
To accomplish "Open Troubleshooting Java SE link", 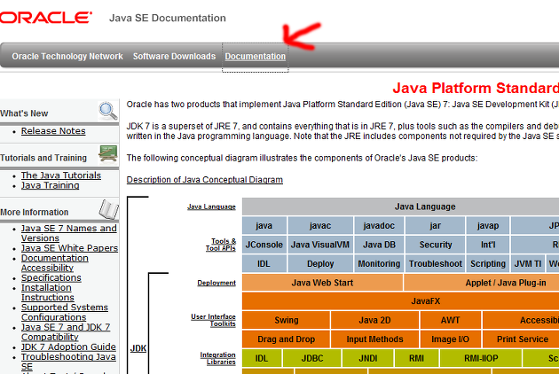I will (68, 362).
